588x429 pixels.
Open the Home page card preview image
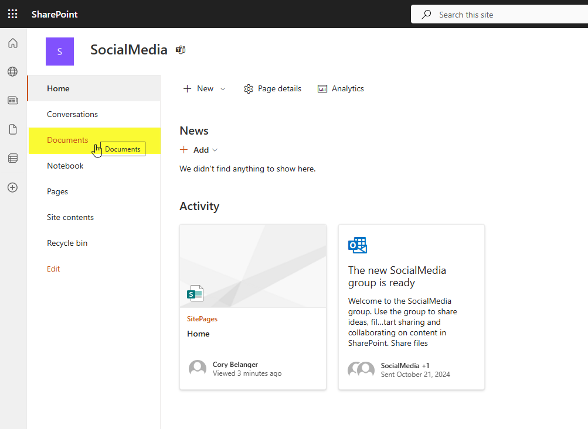[253, 266]
